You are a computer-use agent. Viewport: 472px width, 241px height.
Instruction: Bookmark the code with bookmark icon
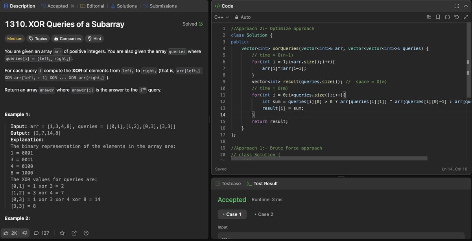[438, 17]
